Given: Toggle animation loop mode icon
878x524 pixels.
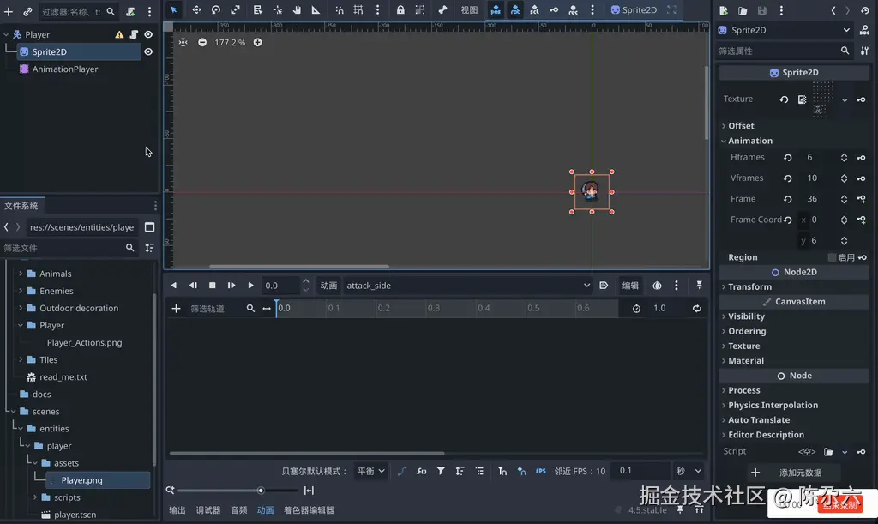Looking at the screenshot, I should tap(696, 309).
